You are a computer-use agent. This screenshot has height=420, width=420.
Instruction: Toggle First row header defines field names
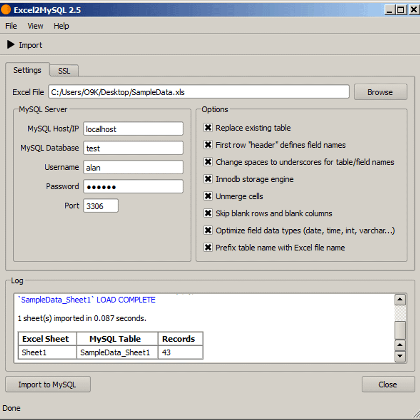208,145
